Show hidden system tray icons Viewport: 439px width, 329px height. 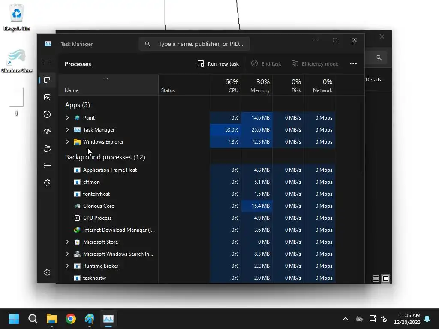346,319
